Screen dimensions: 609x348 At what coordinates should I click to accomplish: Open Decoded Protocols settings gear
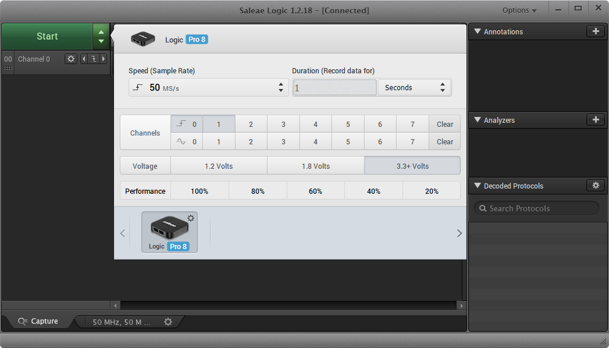click(595, 186)
